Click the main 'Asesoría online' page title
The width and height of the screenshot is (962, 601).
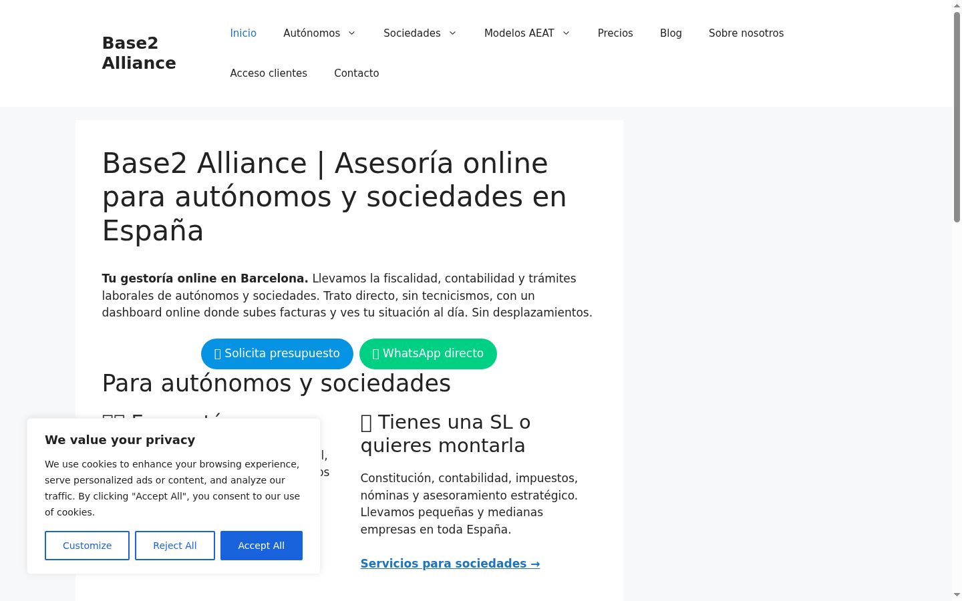[x=334, y=197]
